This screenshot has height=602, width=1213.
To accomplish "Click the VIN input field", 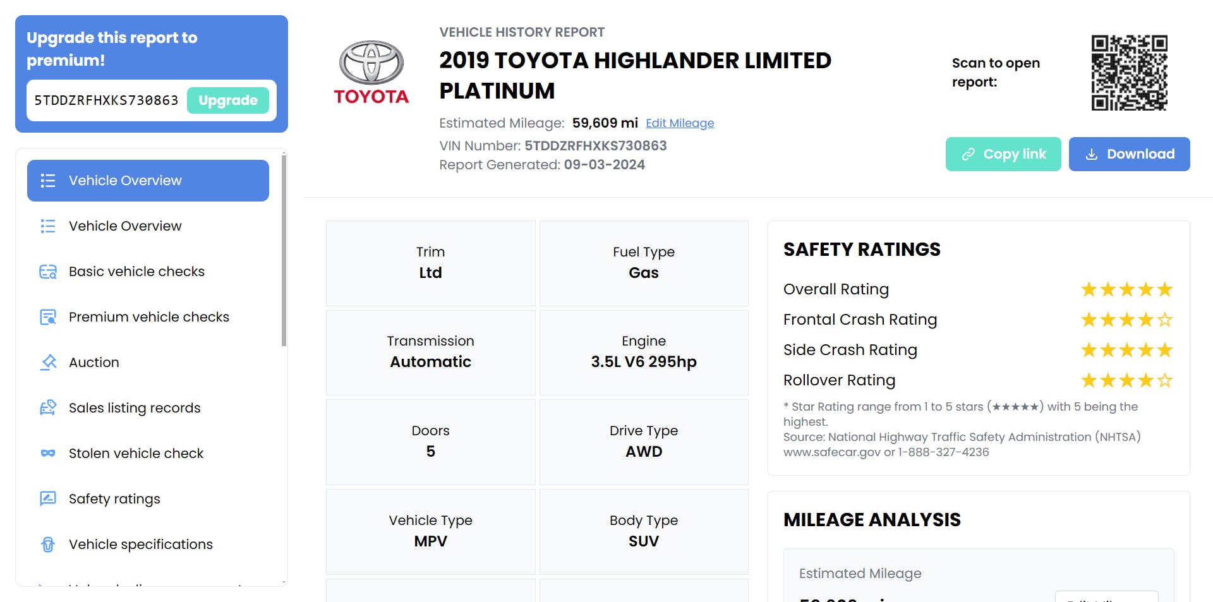I will [106, 100].
